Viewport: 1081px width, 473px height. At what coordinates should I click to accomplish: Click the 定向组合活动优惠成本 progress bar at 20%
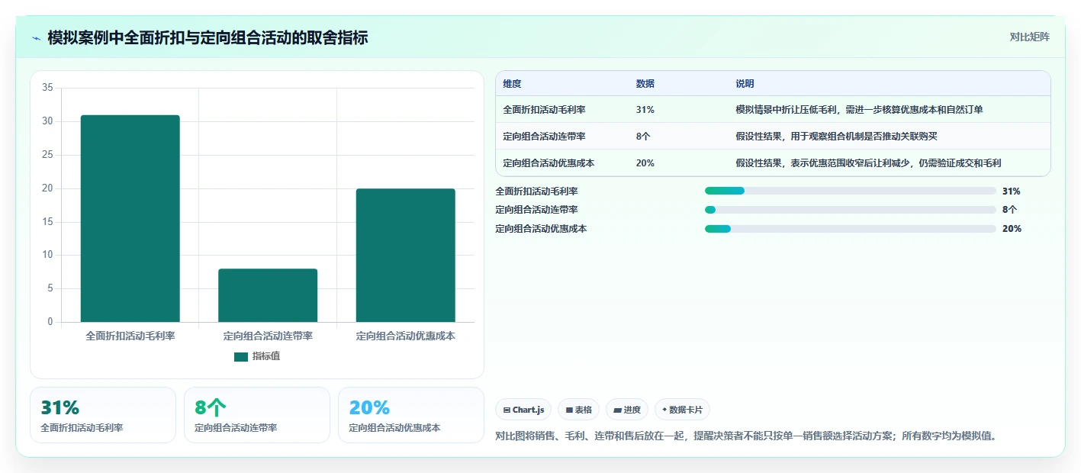click(x=851, y=228)
